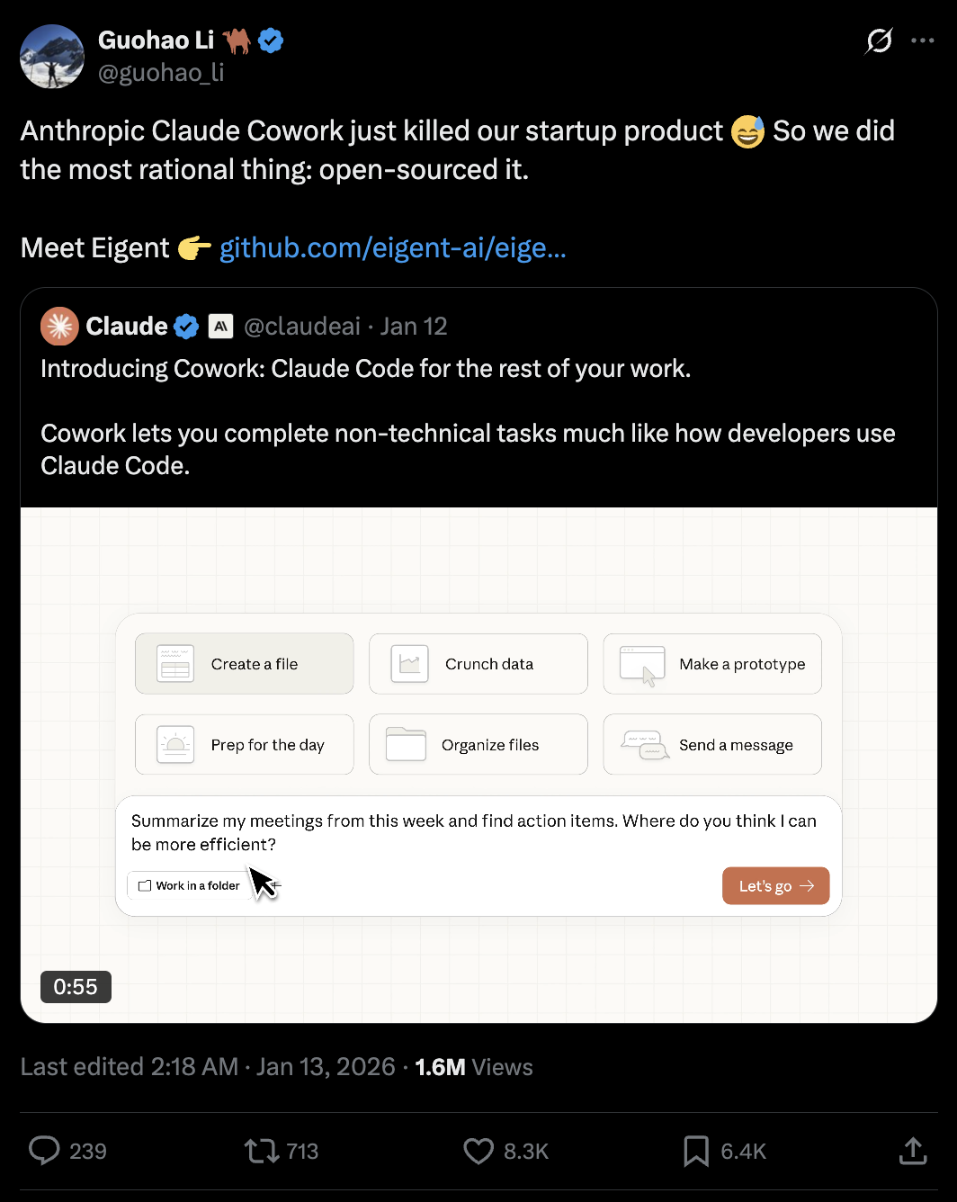Click the Guohao Li verified badge
The width and height of the screenshot is (957, 1202).
[x=271, y=40]
